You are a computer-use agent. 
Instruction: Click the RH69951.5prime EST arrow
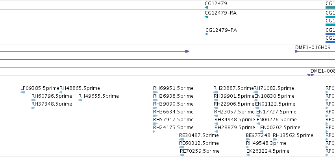(x=155, y=92)
